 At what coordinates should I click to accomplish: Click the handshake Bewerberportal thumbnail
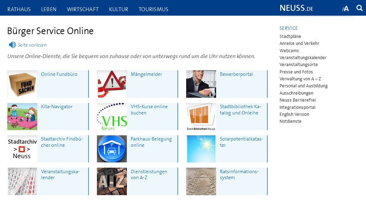click(201, 84)
